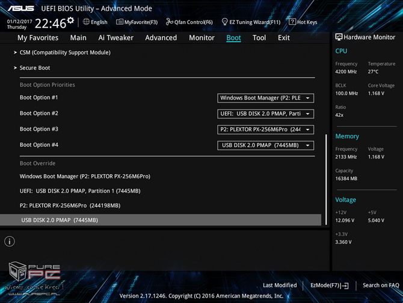This screenshot has height=303, width=403.
Task: Click BCLK value 100.0 MHz
Action: pos(346,93)
